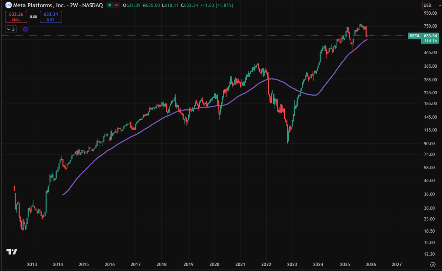
Task: Click the 115.00 price scale label
Action: (430, 130)
